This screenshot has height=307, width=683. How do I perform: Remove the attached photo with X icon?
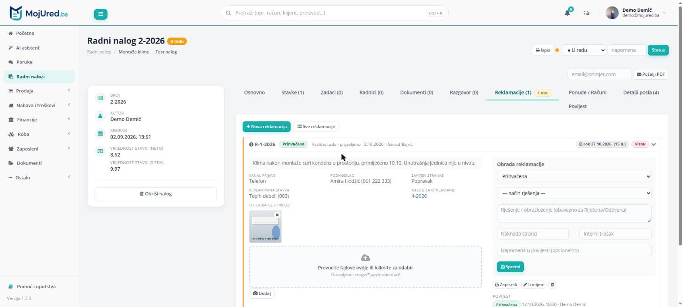277,215
